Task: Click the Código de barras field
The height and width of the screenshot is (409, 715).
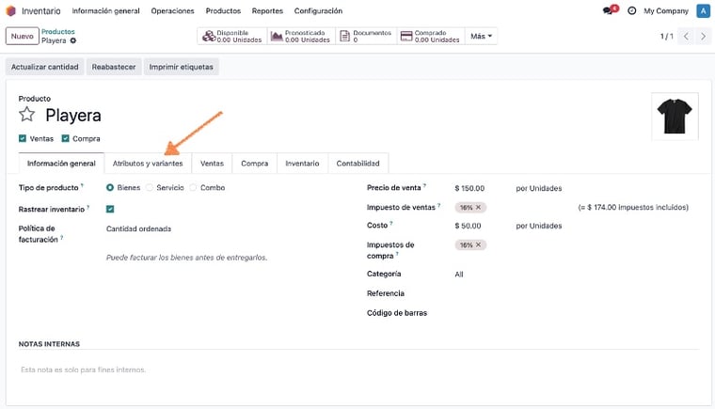Action: 577,313
